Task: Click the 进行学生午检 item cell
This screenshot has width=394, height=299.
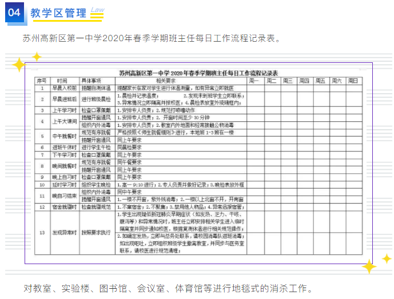Action: pos(96,147)
